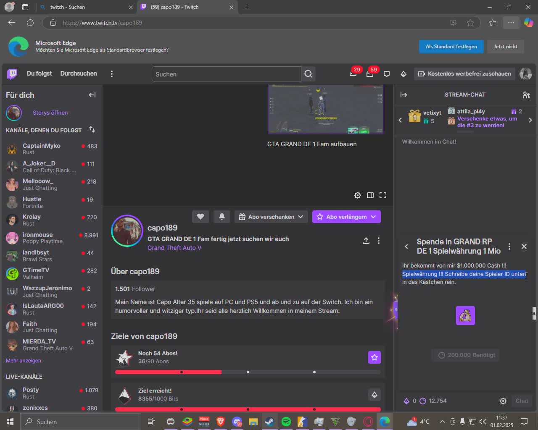Click the Noch 54 Abos goal progress bar
Viewport: 538px width, 430px height.
click(x=248, y=372)
